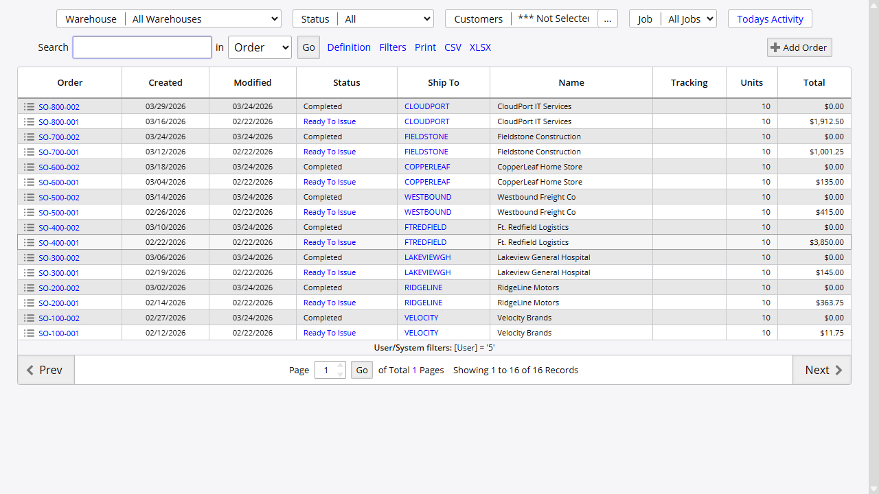Click the Go button next to search
Image resolution: width=879 pixels, height=494 pixels.
pos(308,47)
